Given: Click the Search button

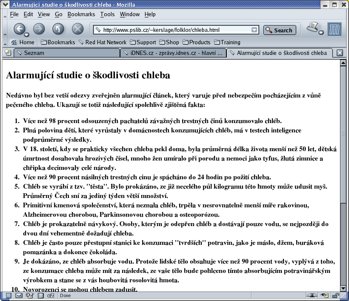Looking at the screenshot, I should tap(280, 30).
